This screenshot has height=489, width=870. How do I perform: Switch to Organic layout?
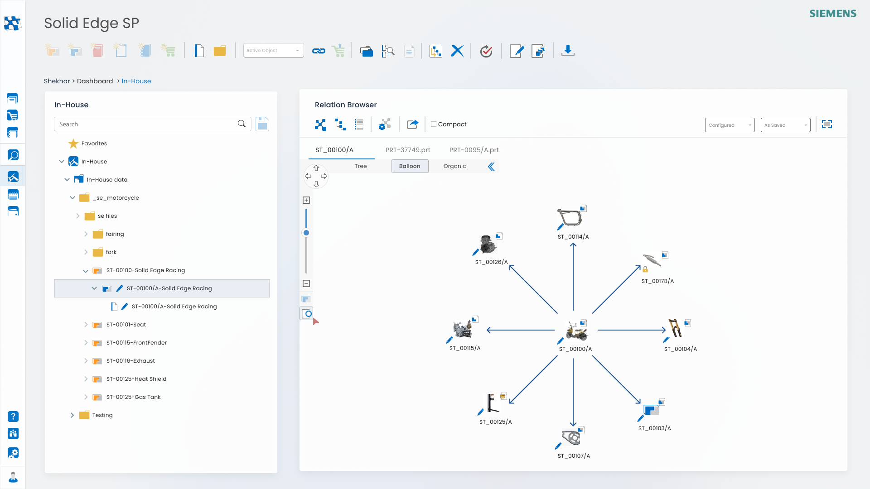(x=454, y=166)
